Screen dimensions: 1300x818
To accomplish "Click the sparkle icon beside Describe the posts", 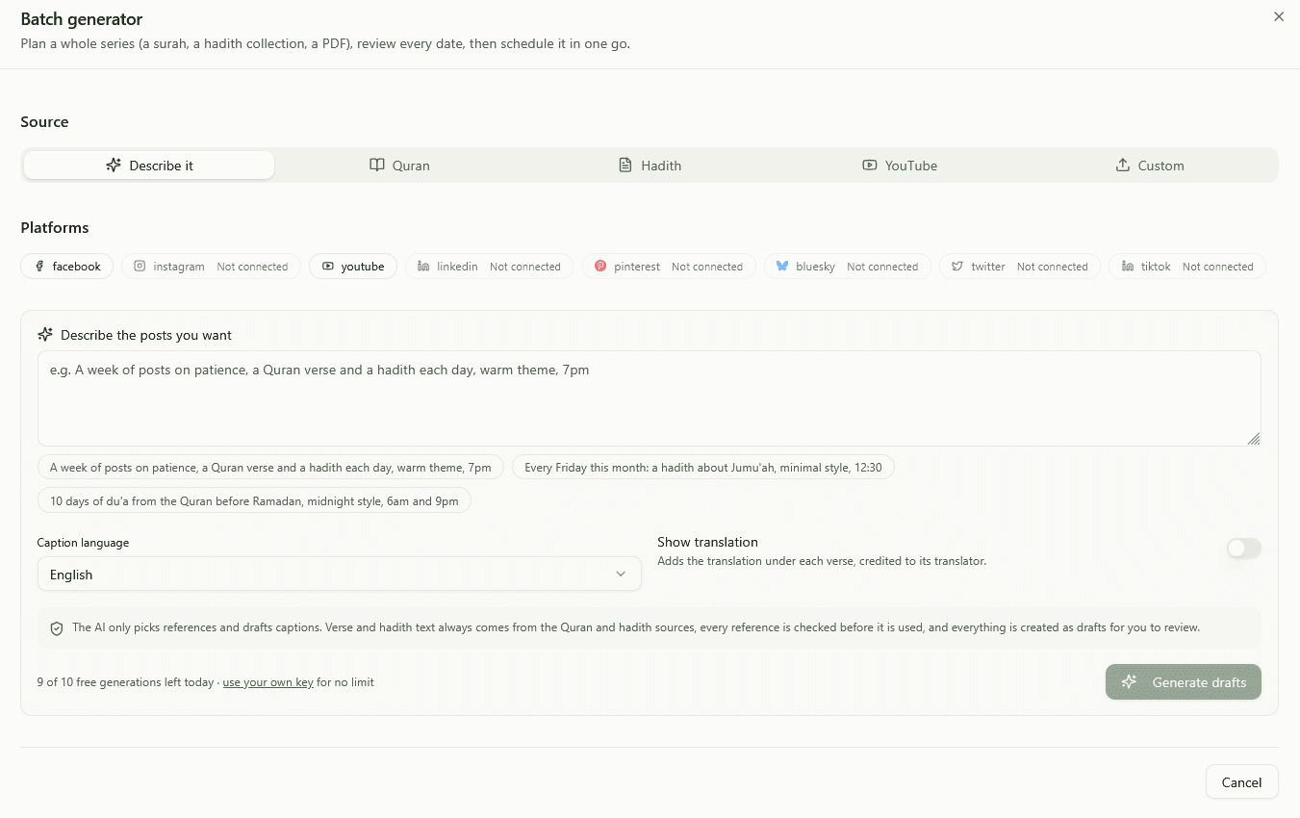I will coord(45,335).
